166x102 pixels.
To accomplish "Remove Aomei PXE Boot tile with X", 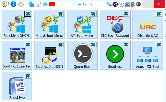I will [158, 45].
